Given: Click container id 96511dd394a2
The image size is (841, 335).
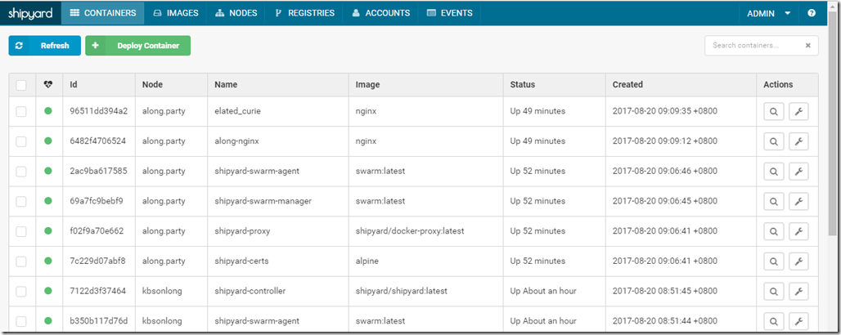Looking at the screenshot, I should tap(99, 111).
